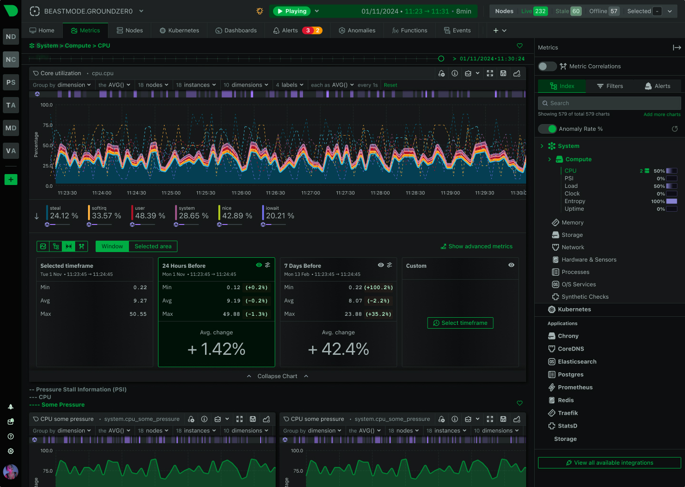Toggle visibility of 24 Hours Before comparison

(259, 265)
